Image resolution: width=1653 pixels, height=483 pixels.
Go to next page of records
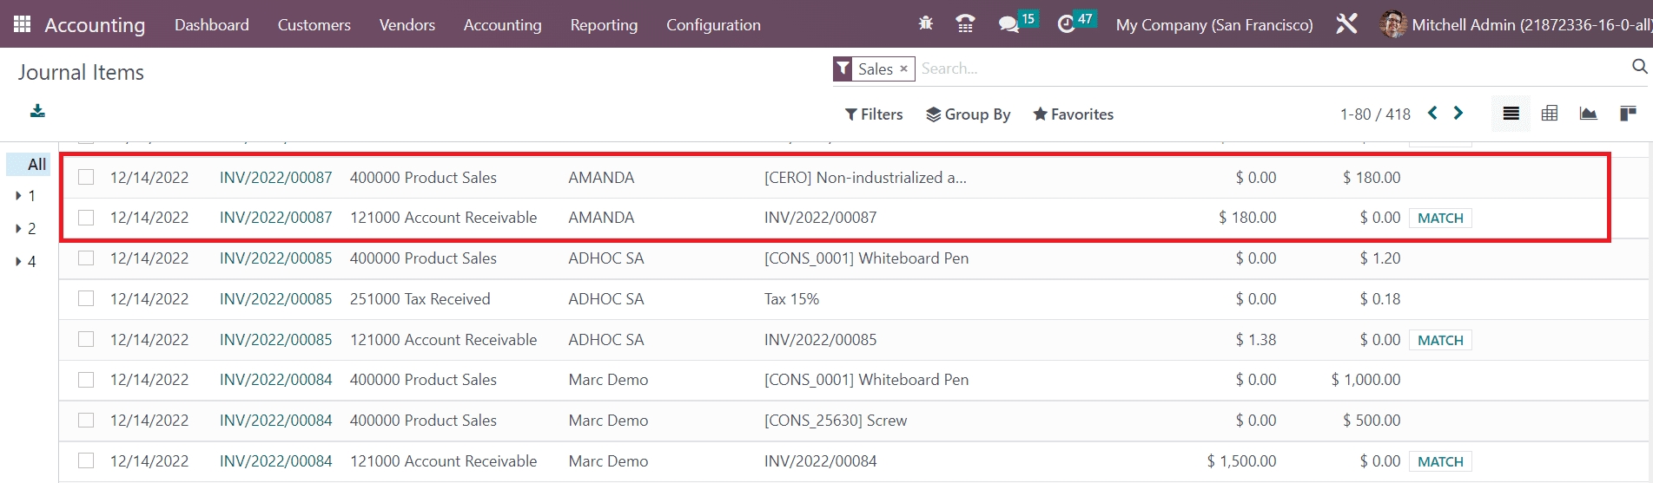(x=1458, y=114)
